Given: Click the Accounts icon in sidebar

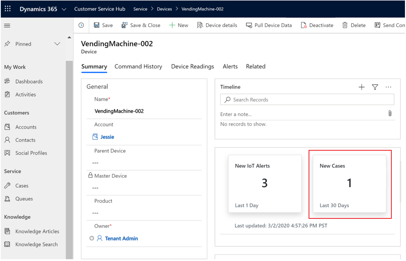Looking at the screenshot, I should (7, 127).
